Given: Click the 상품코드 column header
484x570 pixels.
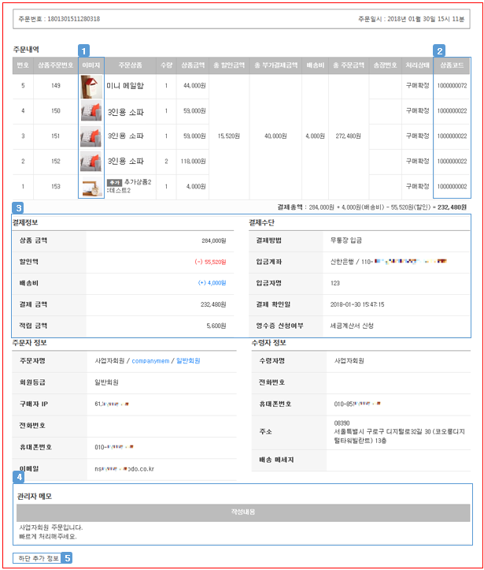Looking at the screenshot, I should tap(452, 65).
